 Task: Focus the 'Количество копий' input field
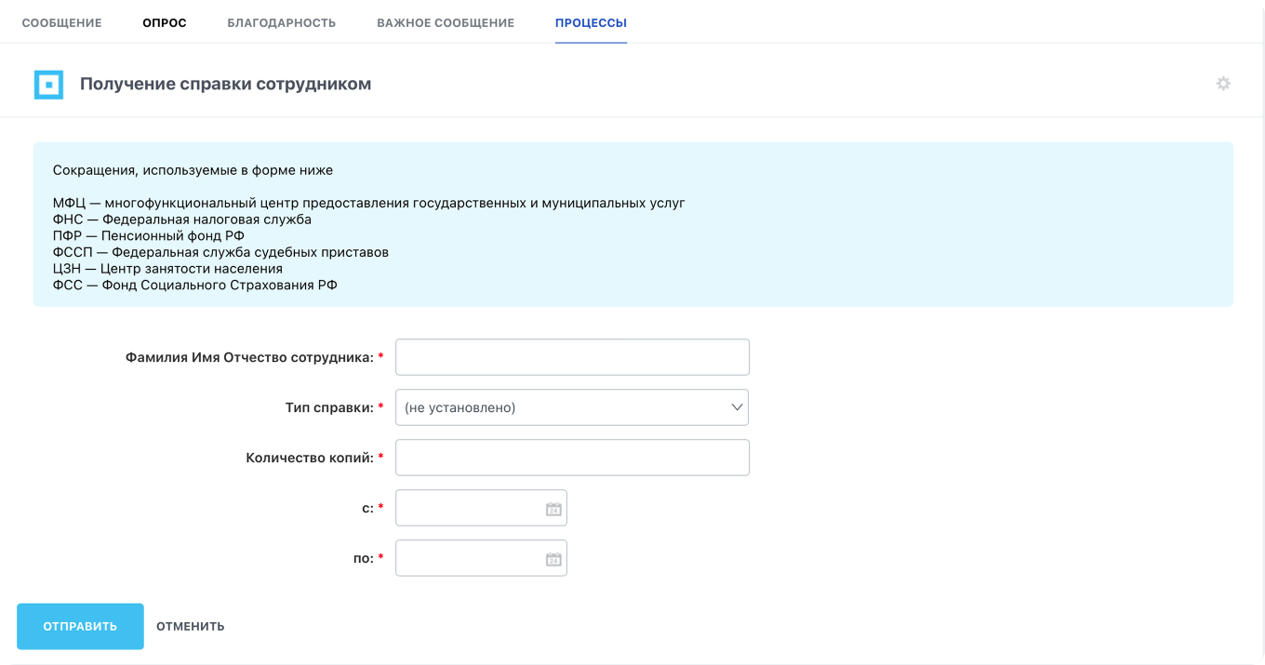click(572, 458)
